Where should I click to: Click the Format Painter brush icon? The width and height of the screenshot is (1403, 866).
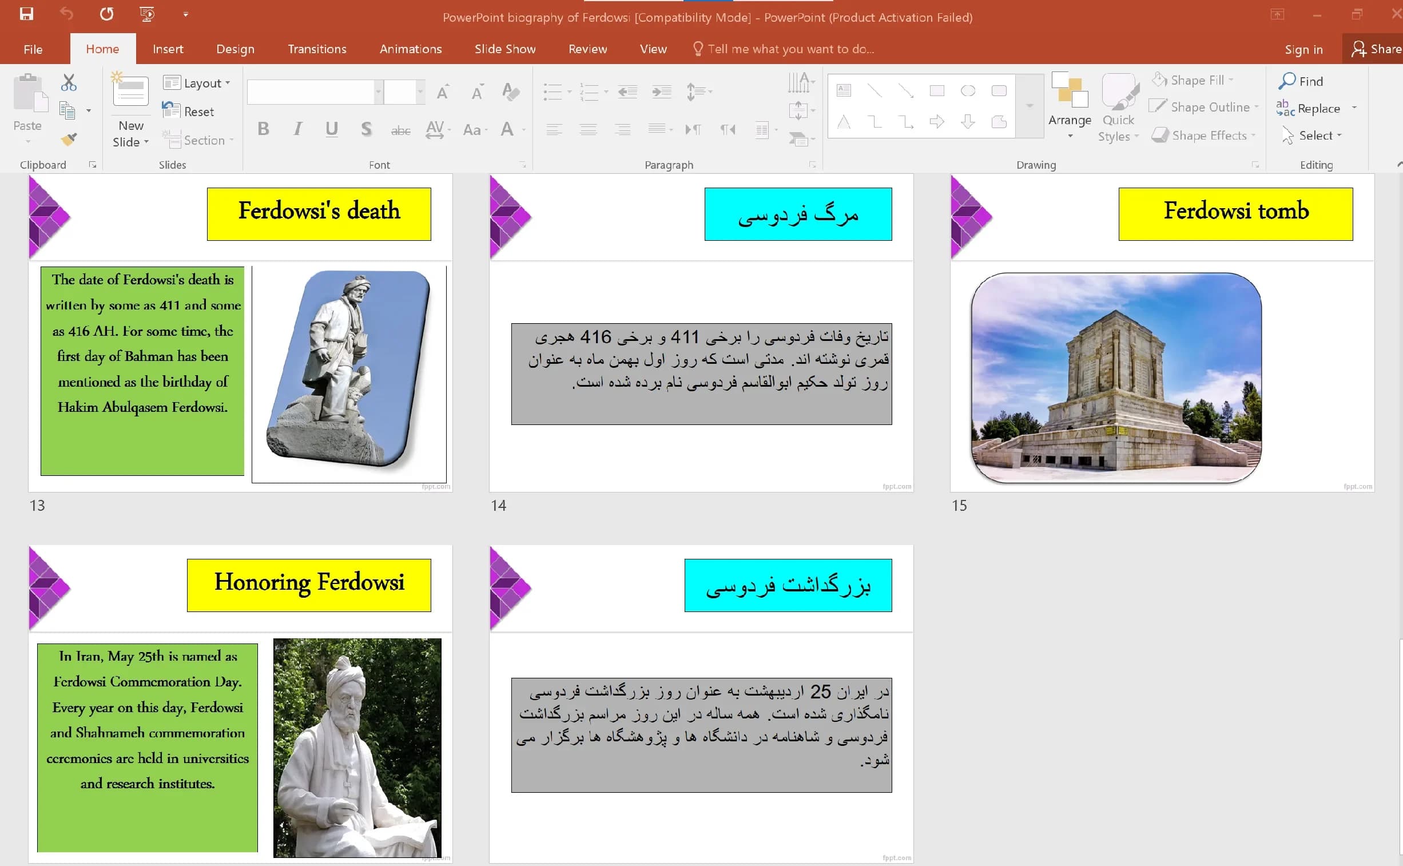tap(69, 138)
